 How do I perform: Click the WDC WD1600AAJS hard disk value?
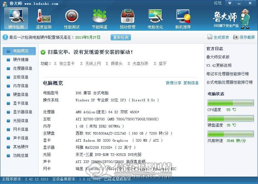click(124, 133)
